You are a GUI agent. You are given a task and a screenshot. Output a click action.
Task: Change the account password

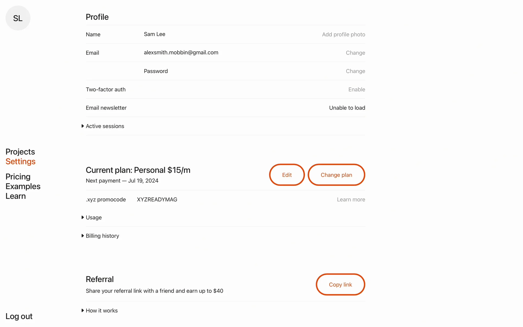click(x=355, y=71)
